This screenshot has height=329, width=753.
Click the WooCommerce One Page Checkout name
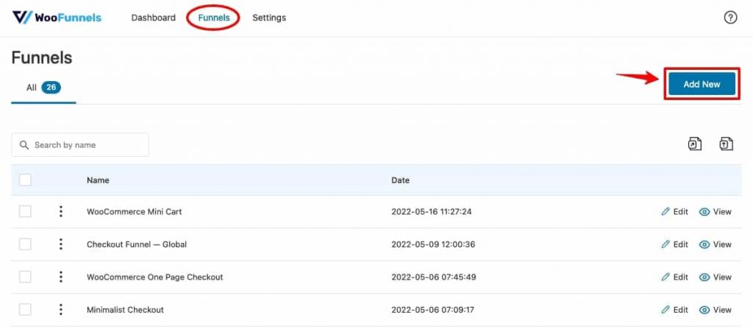[154, 277]
